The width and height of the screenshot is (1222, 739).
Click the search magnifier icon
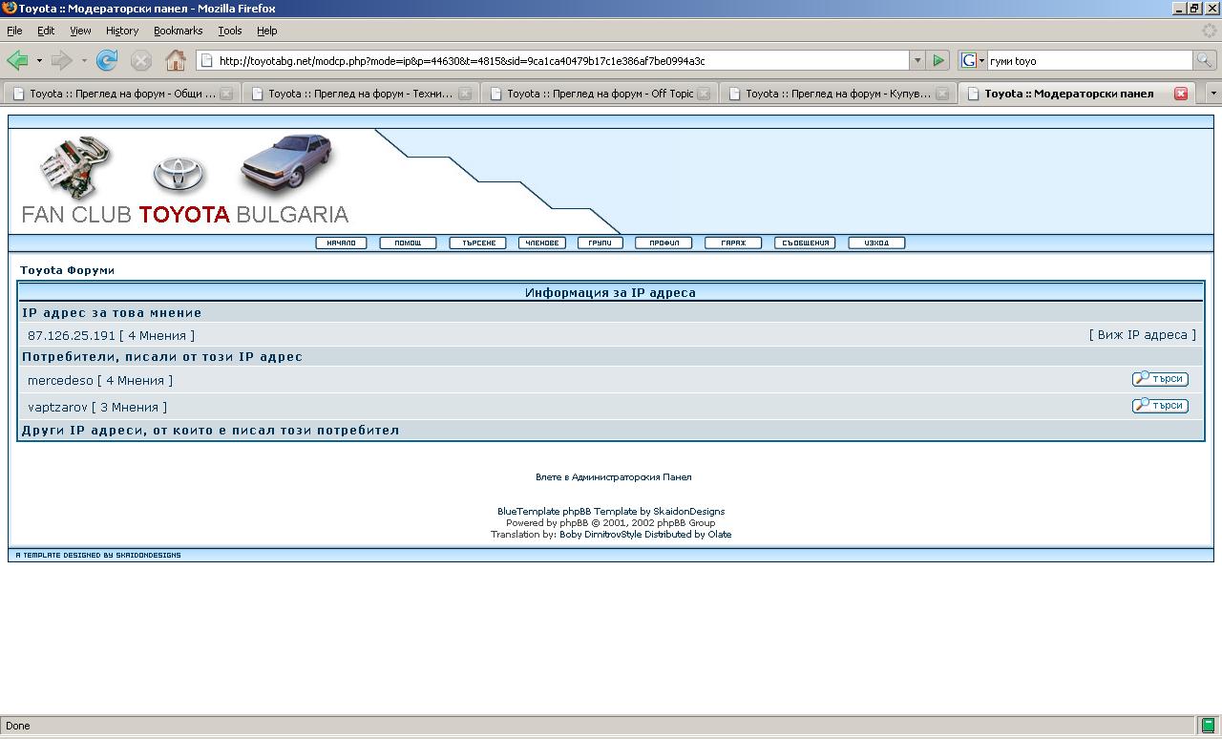pos(1205,60)
